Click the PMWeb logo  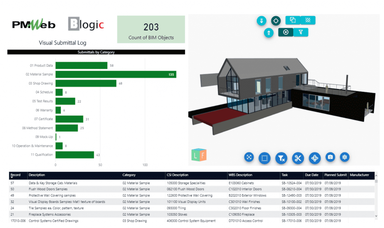[x=34, y=24]
